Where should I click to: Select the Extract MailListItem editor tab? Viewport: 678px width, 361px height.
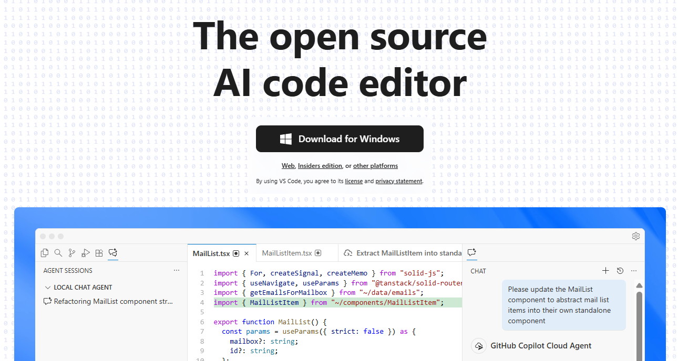(405, 253)
